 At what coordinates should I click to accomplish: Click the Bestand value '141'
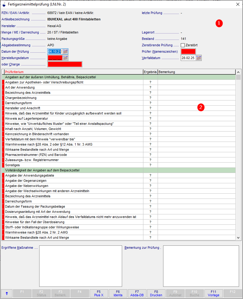click(x=183, y=39)
